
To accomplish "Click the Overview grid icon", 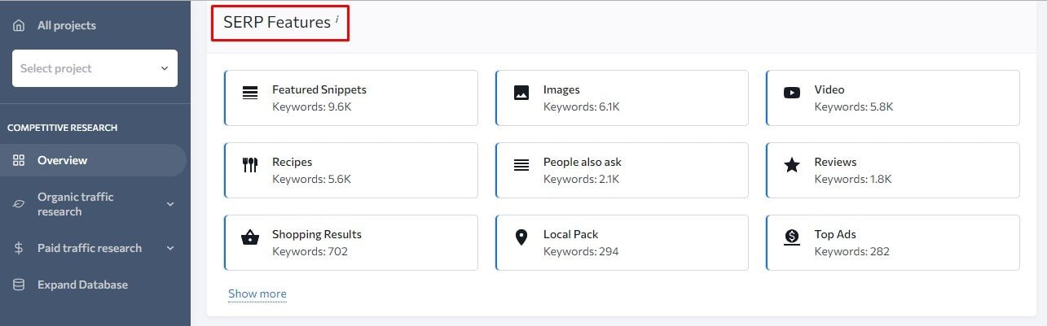I will click(19, 160).
